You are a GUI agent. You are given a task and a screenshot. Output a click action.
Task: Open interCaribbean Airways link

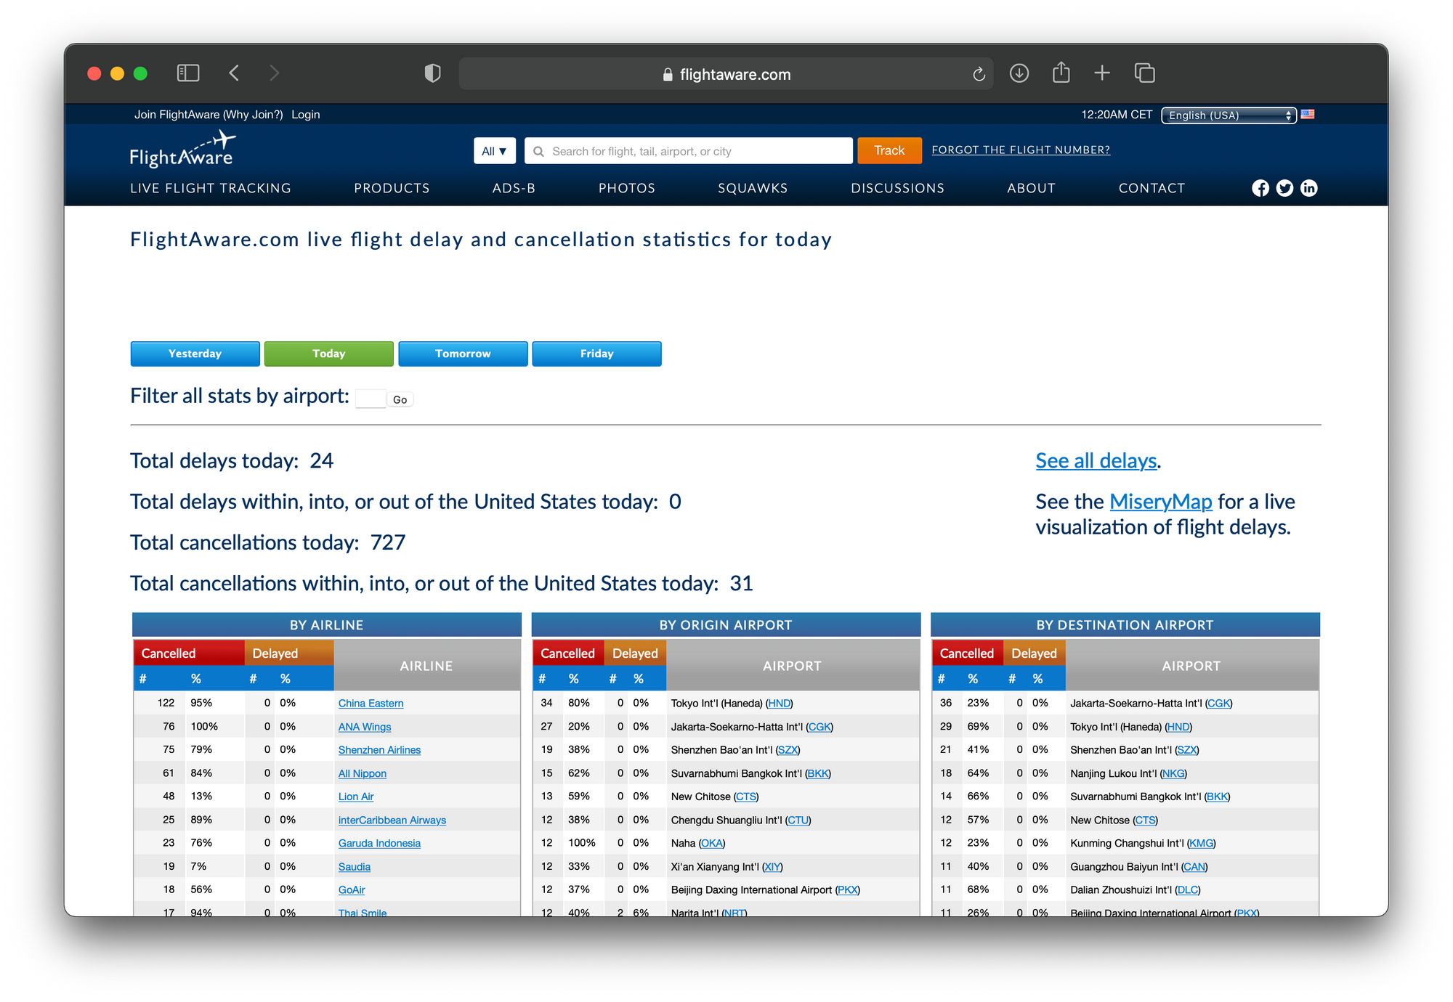[x=392, y=820]
